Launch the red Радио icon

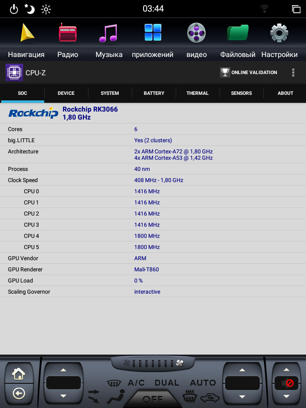68,33
